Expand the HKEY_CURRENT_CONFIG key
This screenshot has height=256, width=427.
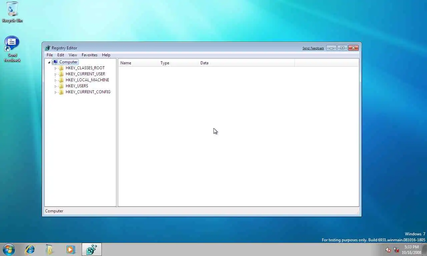[55, 92]
